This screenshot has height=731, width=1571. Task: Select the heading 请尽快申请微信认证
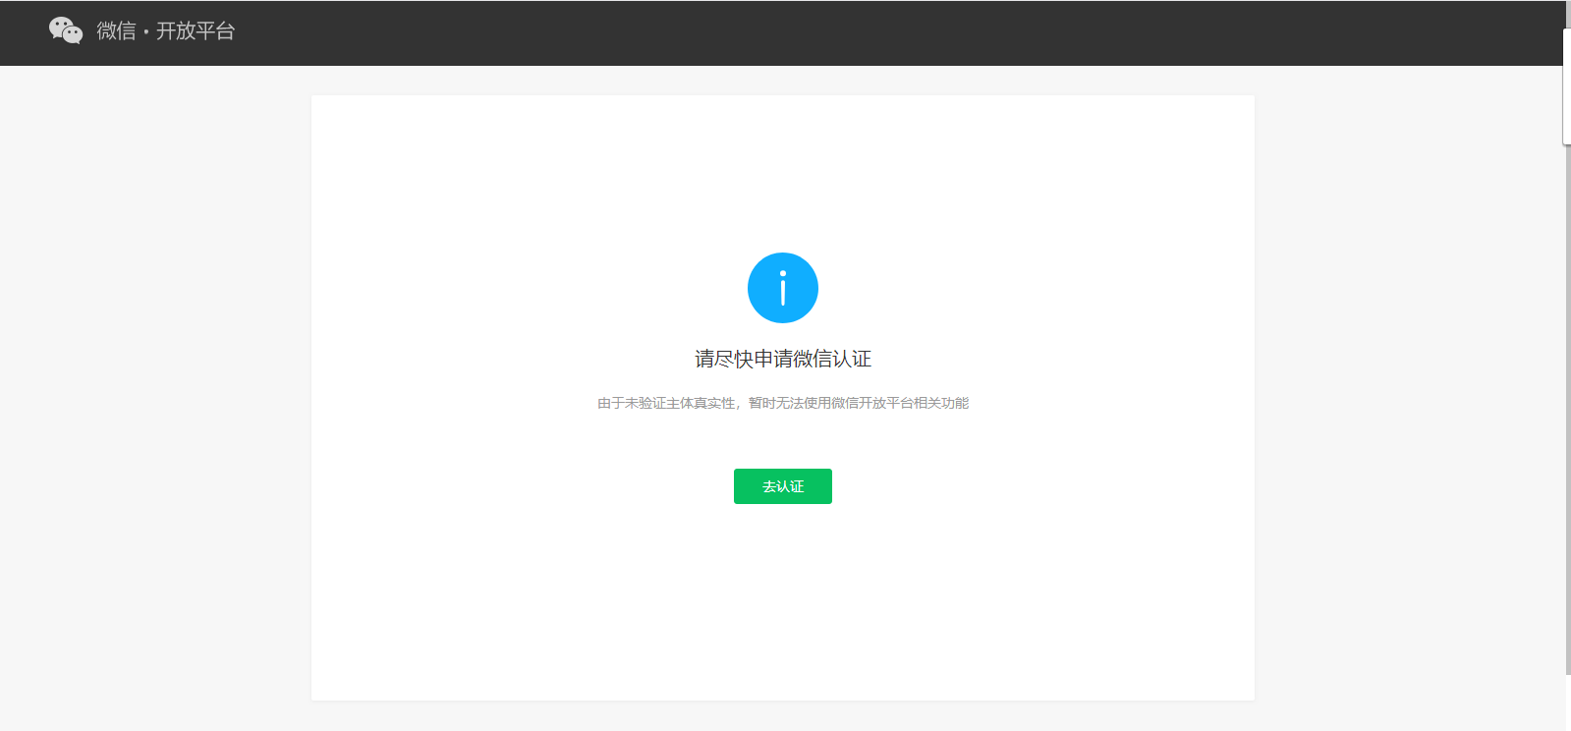[783, 359]
